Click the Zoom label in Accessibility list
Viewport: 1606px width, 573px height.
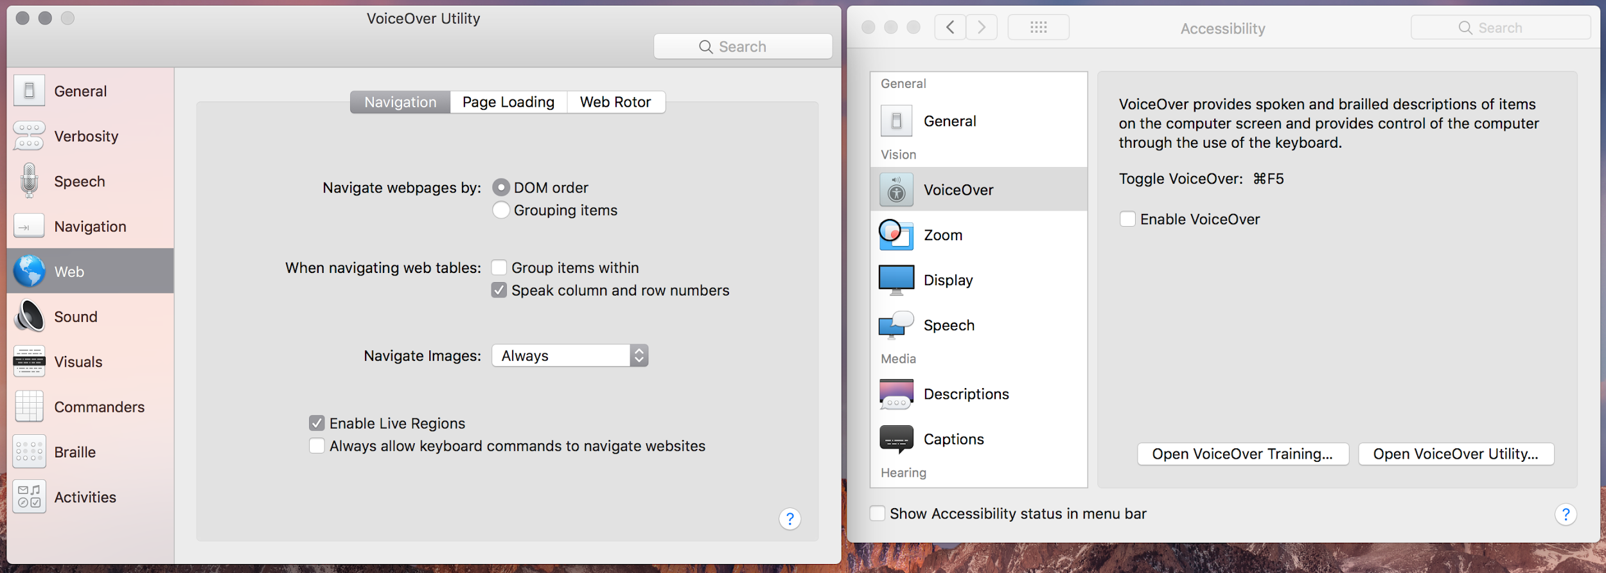pyautogui.click(x=943, y=235)
